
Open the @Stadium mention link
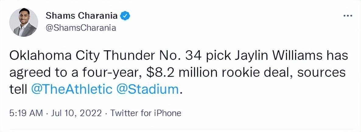tap(148, 89)
